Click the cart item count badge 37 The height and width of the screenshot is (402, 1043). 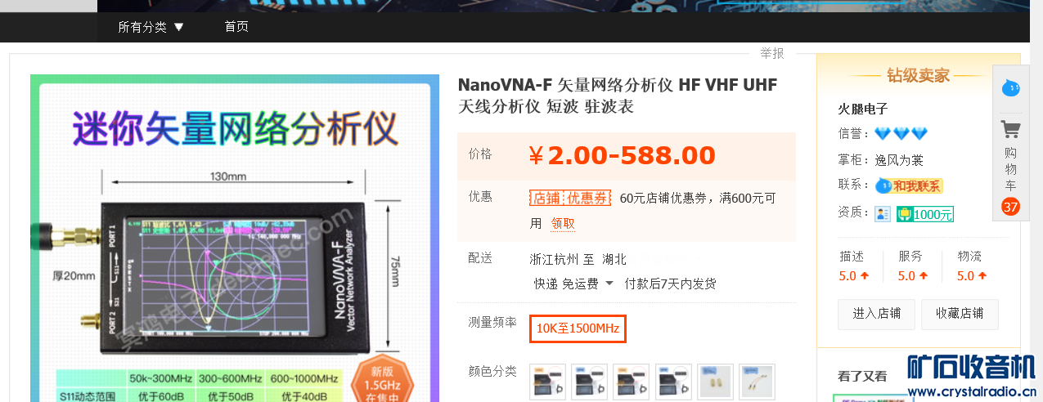click(x=1010, y=207)
